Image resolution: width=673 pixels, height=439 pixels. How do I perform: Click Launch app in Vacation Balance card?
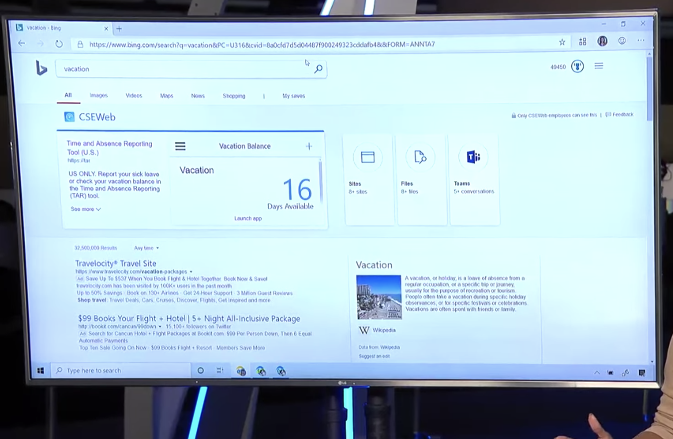248,218
